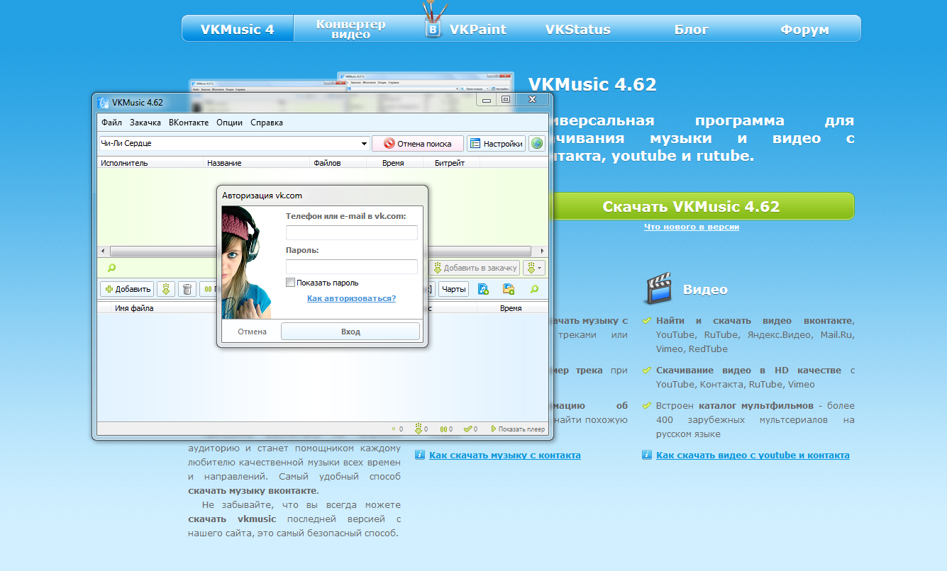Click info icon beside 'Как скачать видео'
947x571 pixels.
coord(647,455)
